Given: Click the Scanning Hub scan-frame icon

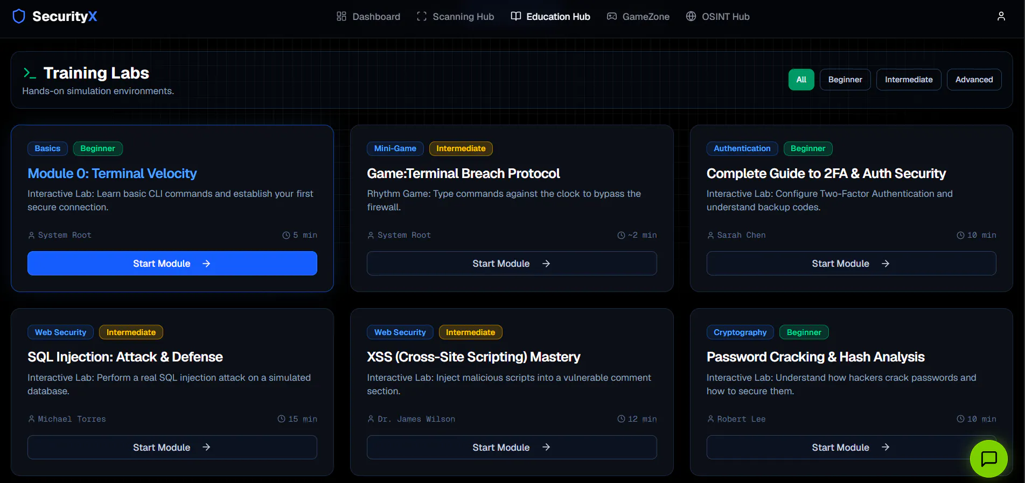Looking at the screenshot, I should 422,16.
